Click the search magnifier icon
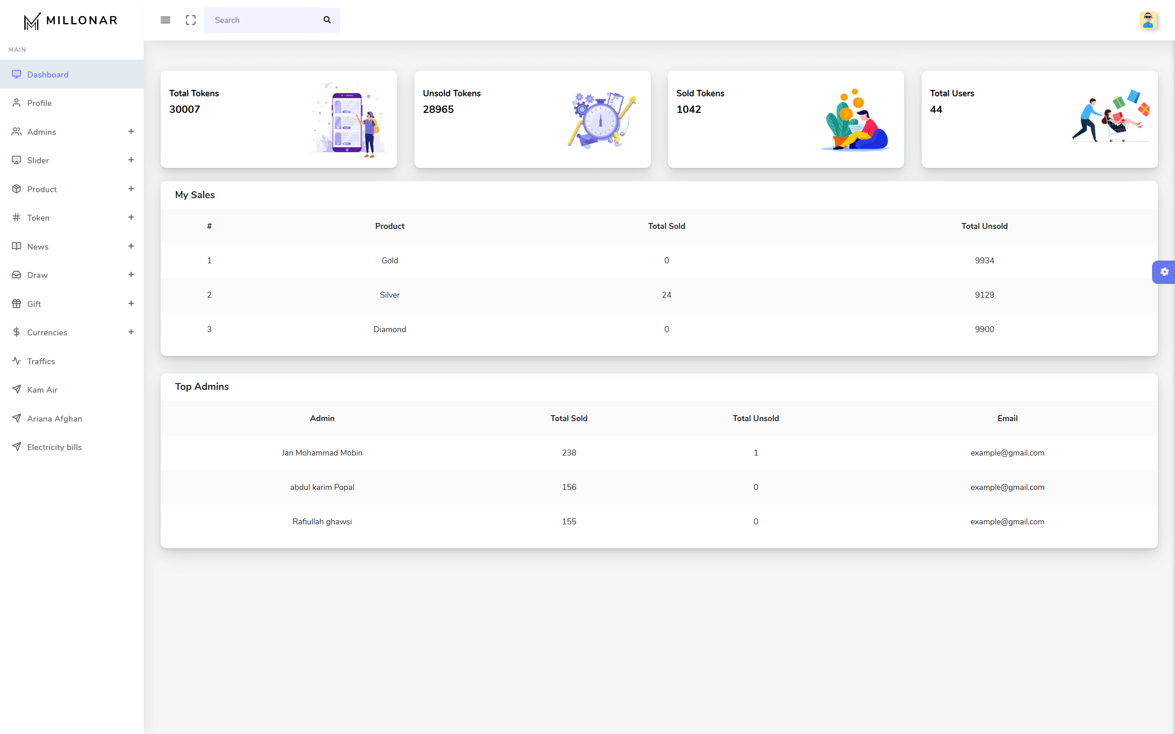The width and height of the screenshot is (1175, 734). [x=327, y=20]
